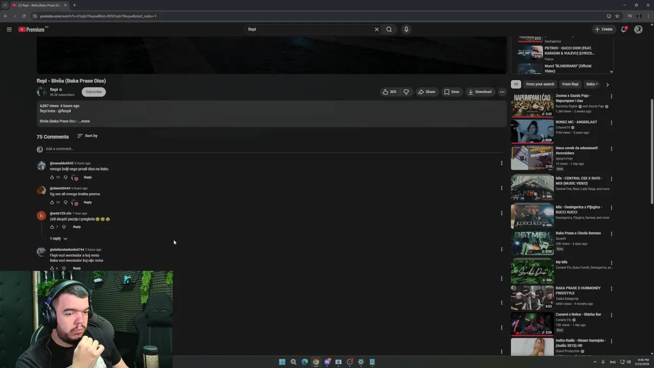Run search with magnifier button
This screenshot has height=368, width=654.
coord(389,29)
